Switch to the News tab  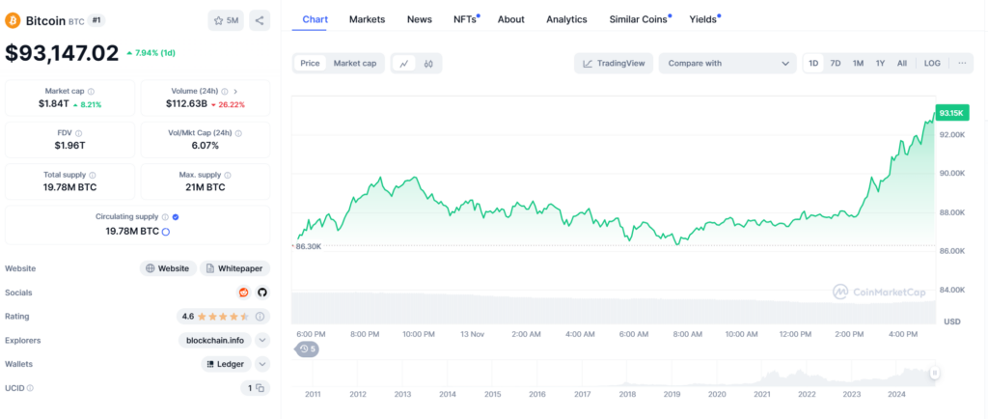point(420,19)
